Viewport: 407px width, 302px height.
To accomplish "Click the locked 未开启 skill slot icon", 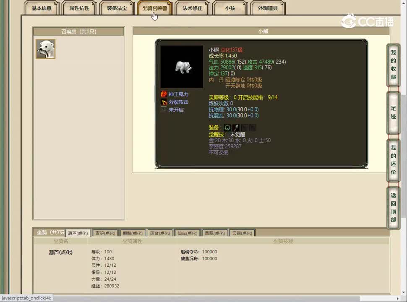I will (164, 110).
